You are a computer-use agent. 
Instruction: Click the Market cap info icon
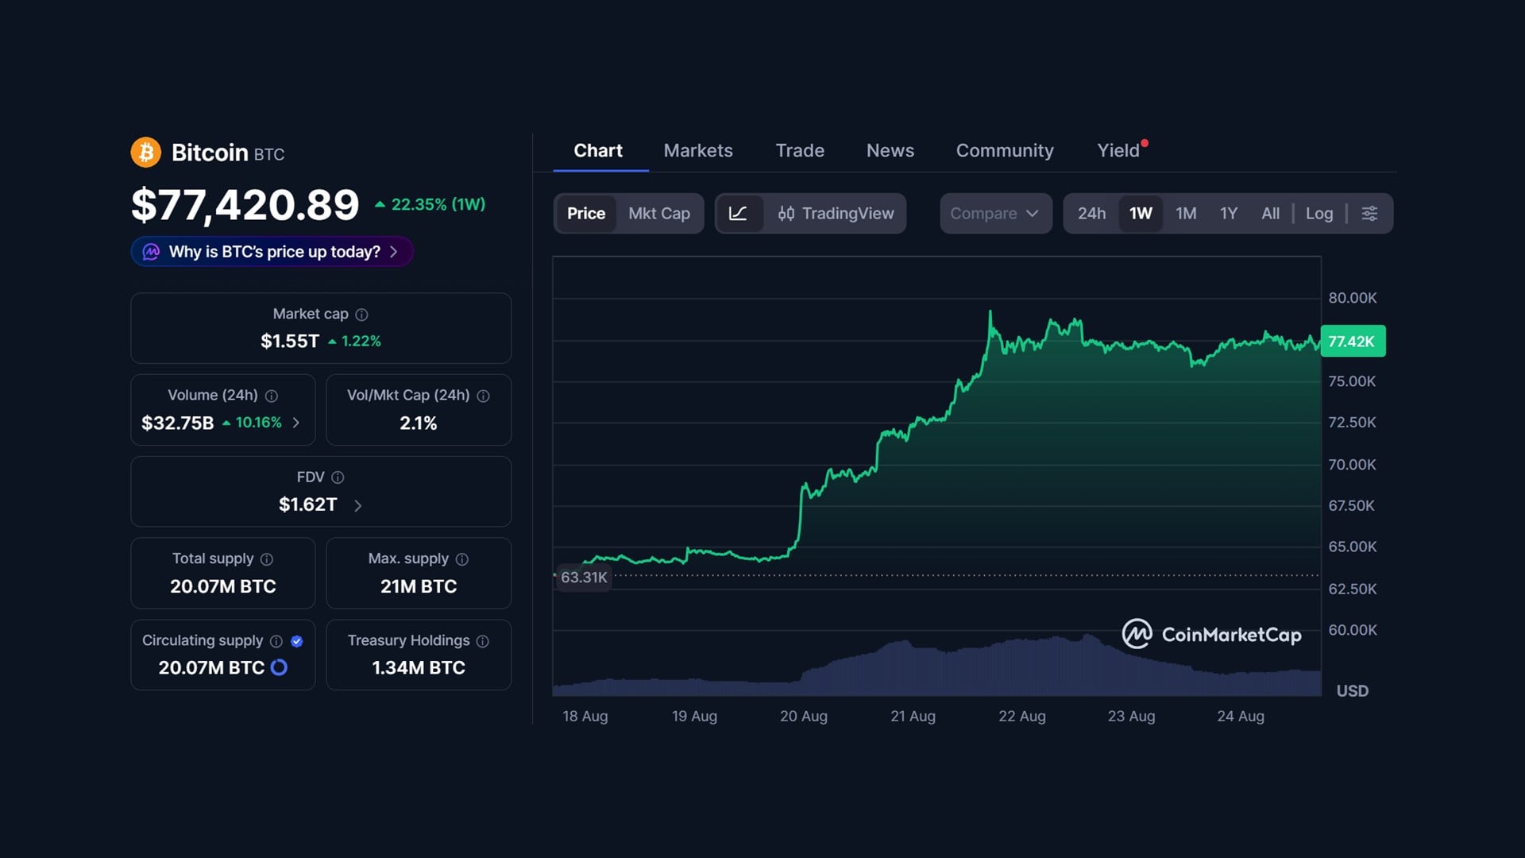(361, 315)
